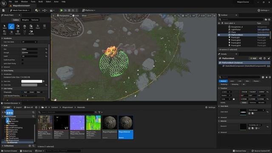Open the Location type dropdown
The image size is (272, 153).
(226, 92)
